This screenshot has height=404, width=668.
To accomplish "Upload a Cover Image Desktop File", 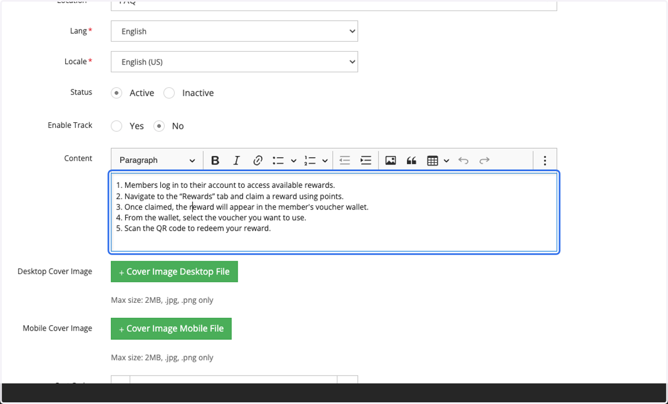I will [174, 272].
